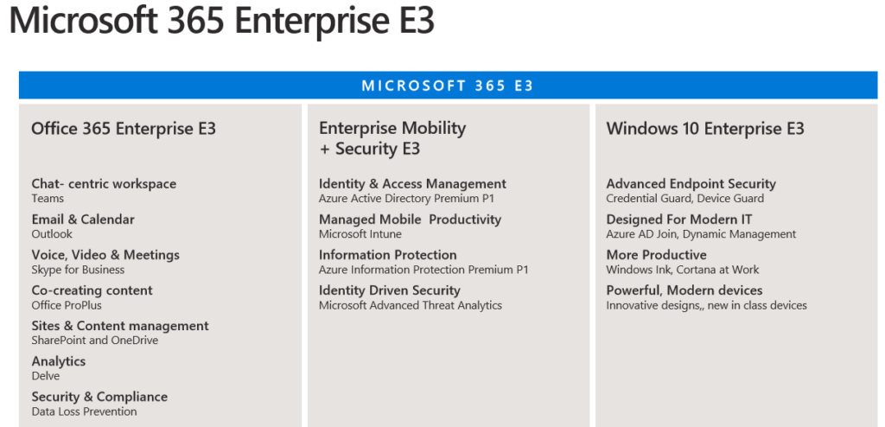The height and width of the screenshot is (427, 885).
Task: Select Security & Compliance entry
Action: coord(99,397)
